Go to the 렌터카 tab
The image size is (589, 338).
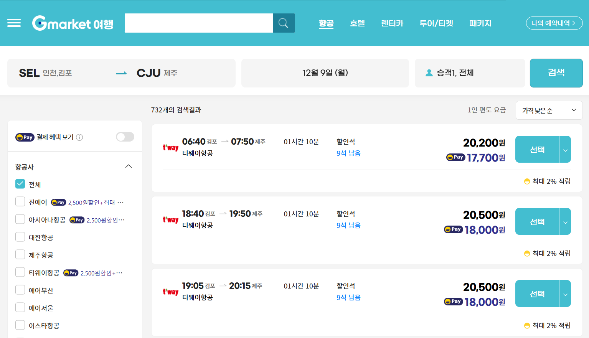392,23
